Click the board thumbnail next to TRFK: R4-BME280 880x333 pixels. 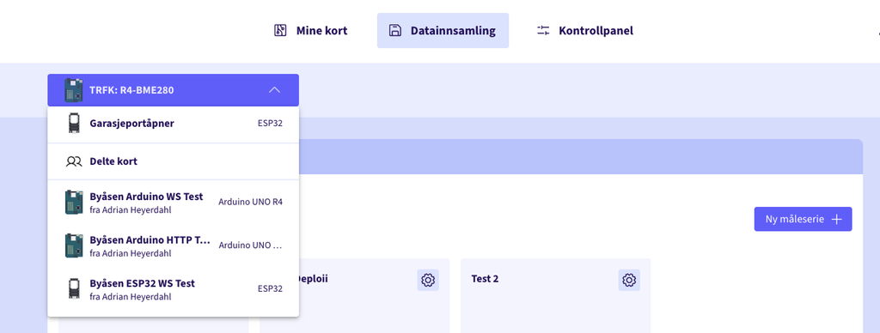click(x=74, y=90)
